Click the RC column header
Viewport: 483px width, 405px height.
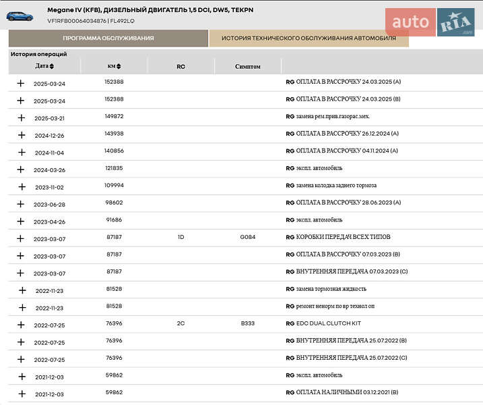181,67
